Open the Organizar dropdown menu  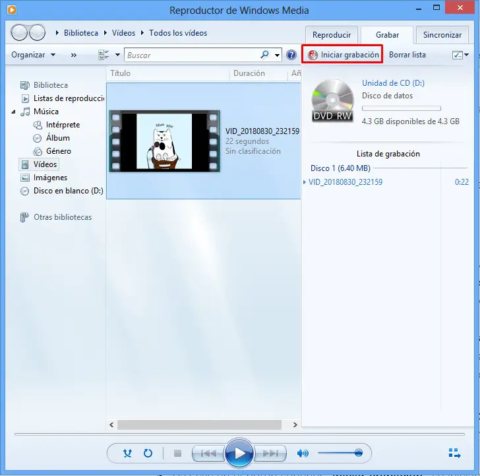tap(34, 55)
